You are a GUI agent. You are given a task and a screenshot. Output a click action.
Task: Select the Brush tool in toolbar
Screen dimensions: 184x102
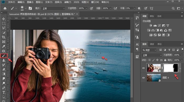point(3,56)
